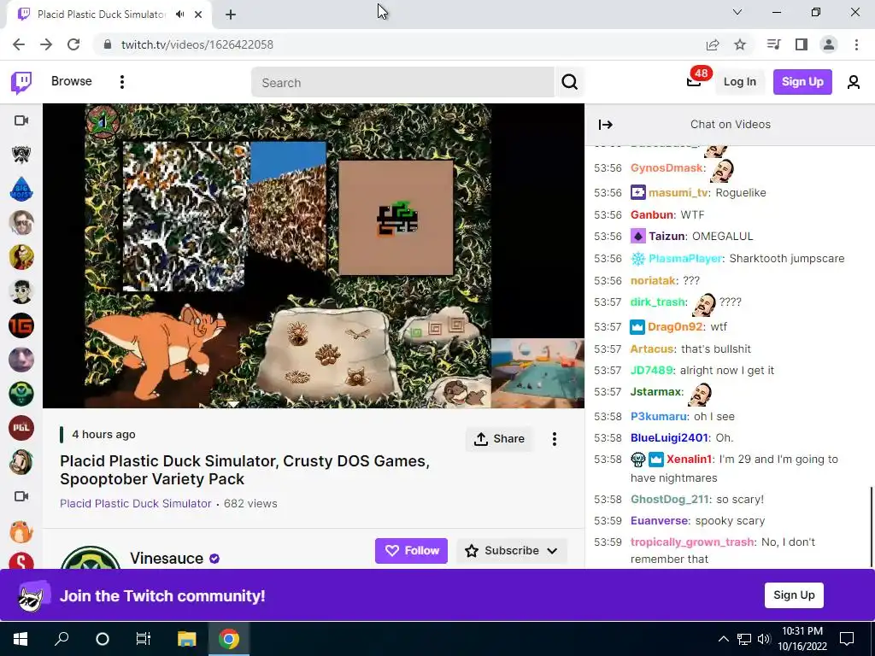Bookmark this page with star icon
This screenshot has width=875, height=656.
(740, 44)
